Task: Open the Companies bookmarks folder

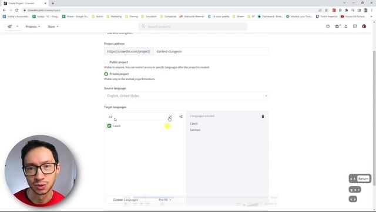Action: 168,16
